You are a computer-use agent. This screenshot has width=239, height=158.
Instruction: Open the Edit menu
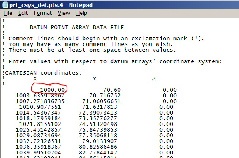23,13
